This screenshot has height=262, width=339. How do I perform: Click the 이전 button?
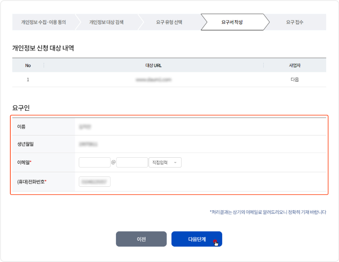click(x=141, y=239)
